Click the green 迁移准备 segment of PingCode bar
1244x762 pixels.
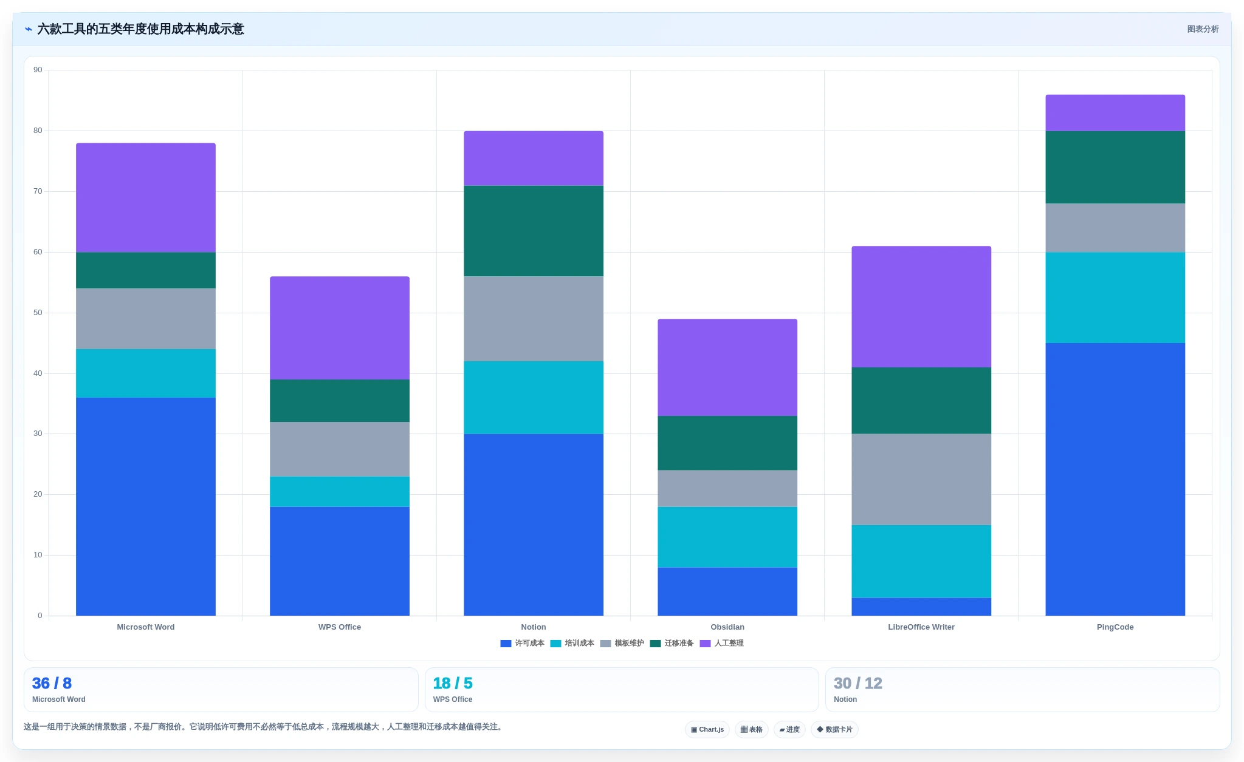tap(1115, 168)
